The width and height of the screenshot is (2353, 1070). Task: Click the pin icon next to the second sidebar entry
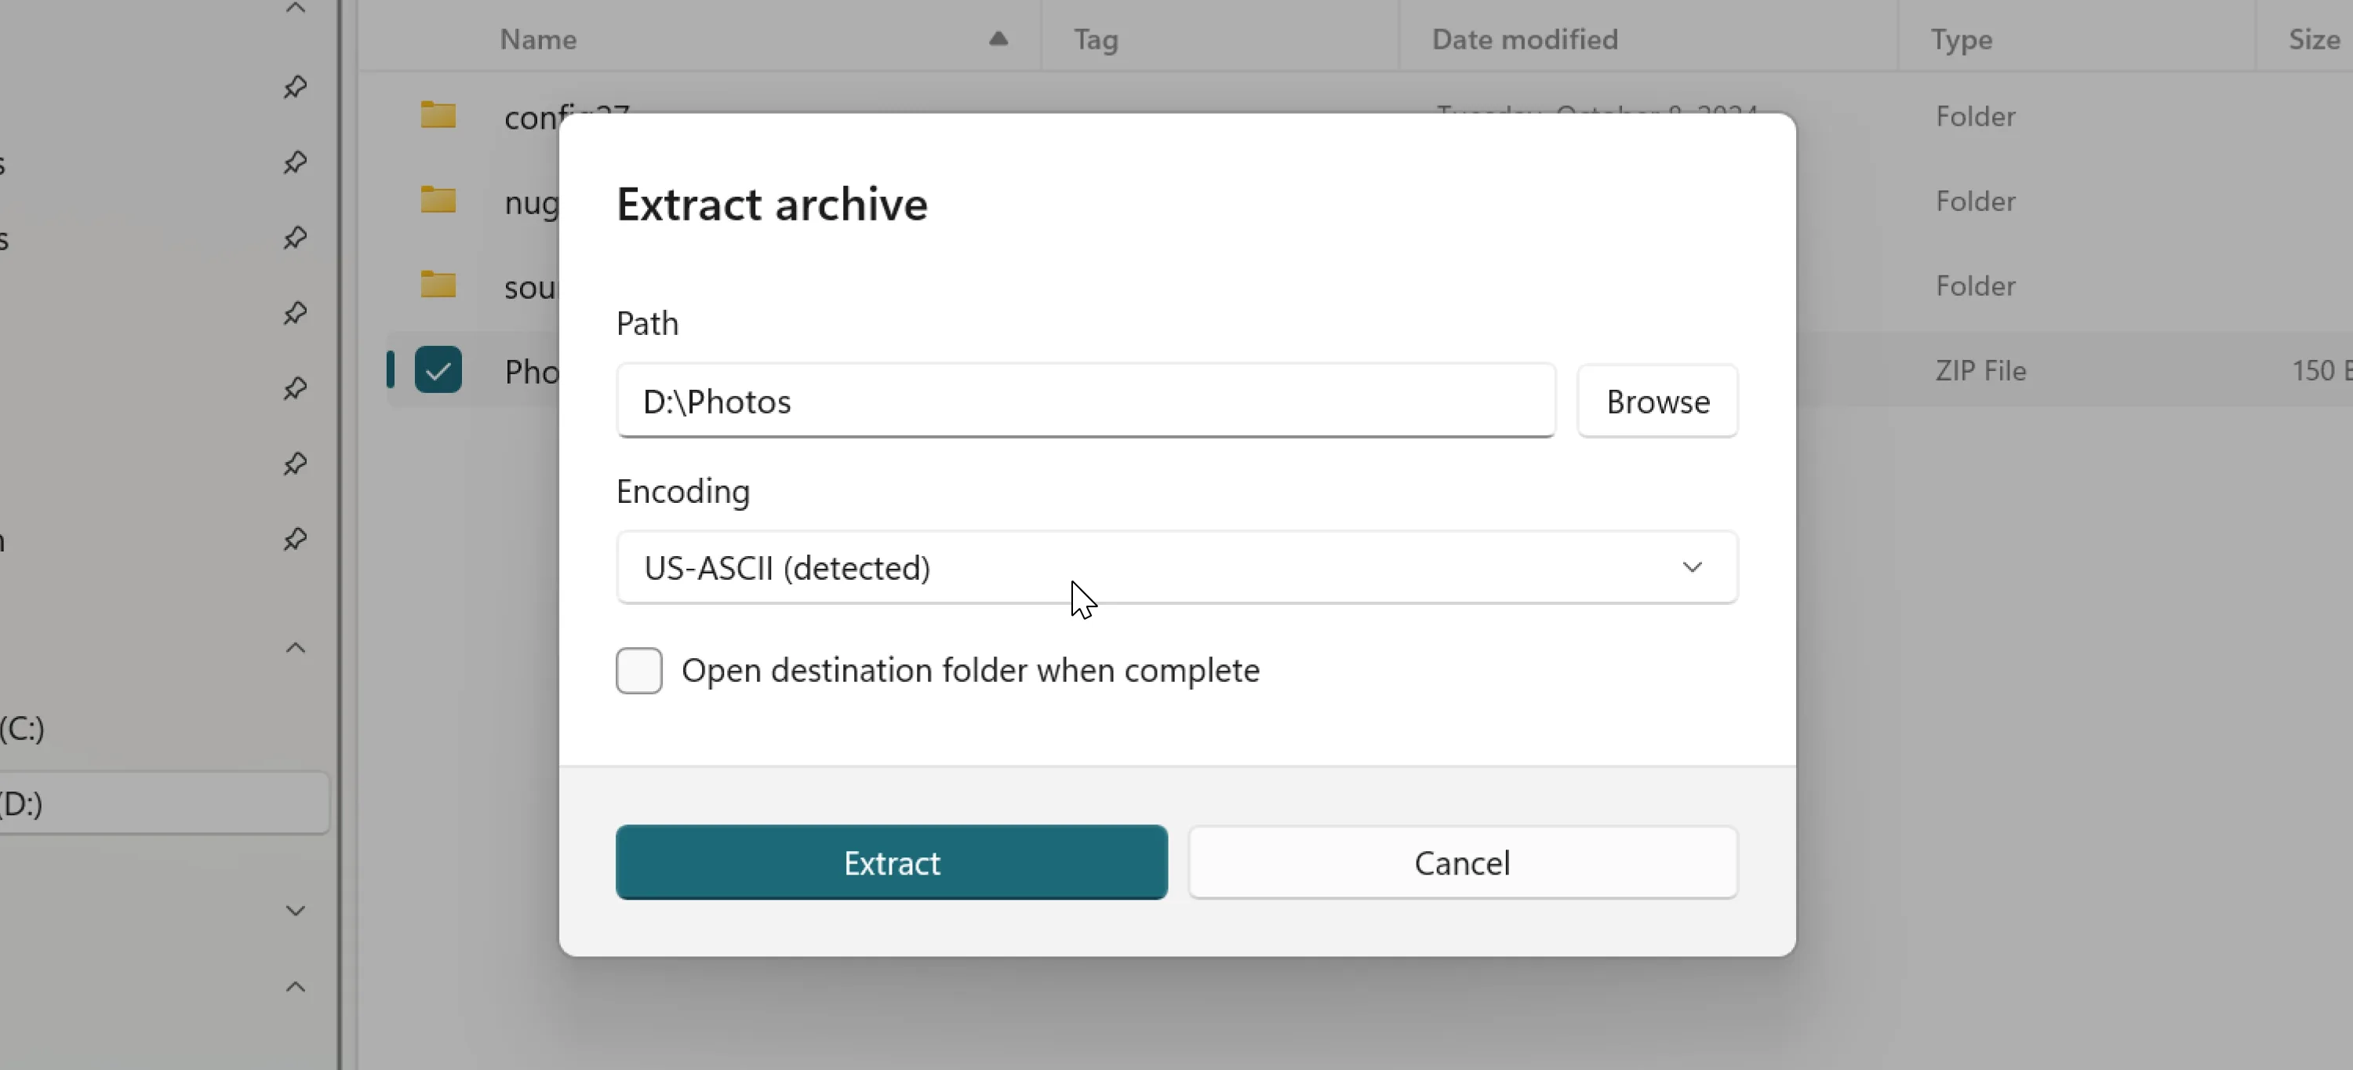point(294,164)
